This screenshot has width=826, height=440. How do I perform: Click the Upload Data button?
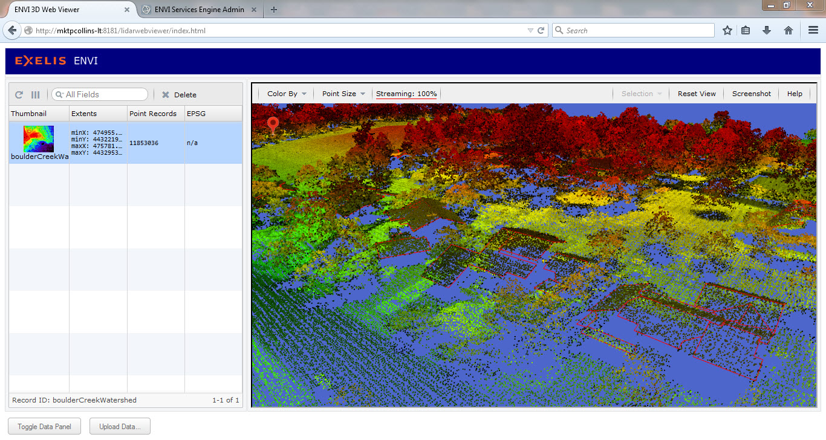click(120, 427)
